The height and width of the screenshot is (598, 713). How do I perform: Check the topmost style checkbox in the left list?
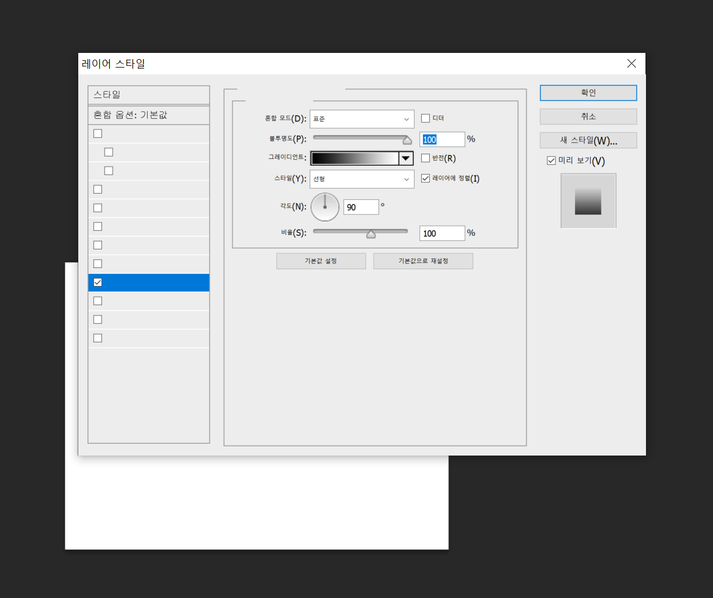[x=97, y=133]
